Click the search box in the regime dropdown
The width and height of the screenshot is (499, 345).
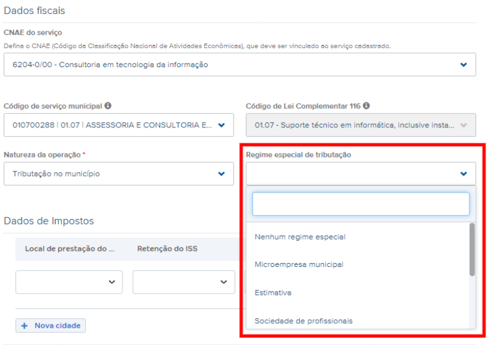click(x=360, y=204)
